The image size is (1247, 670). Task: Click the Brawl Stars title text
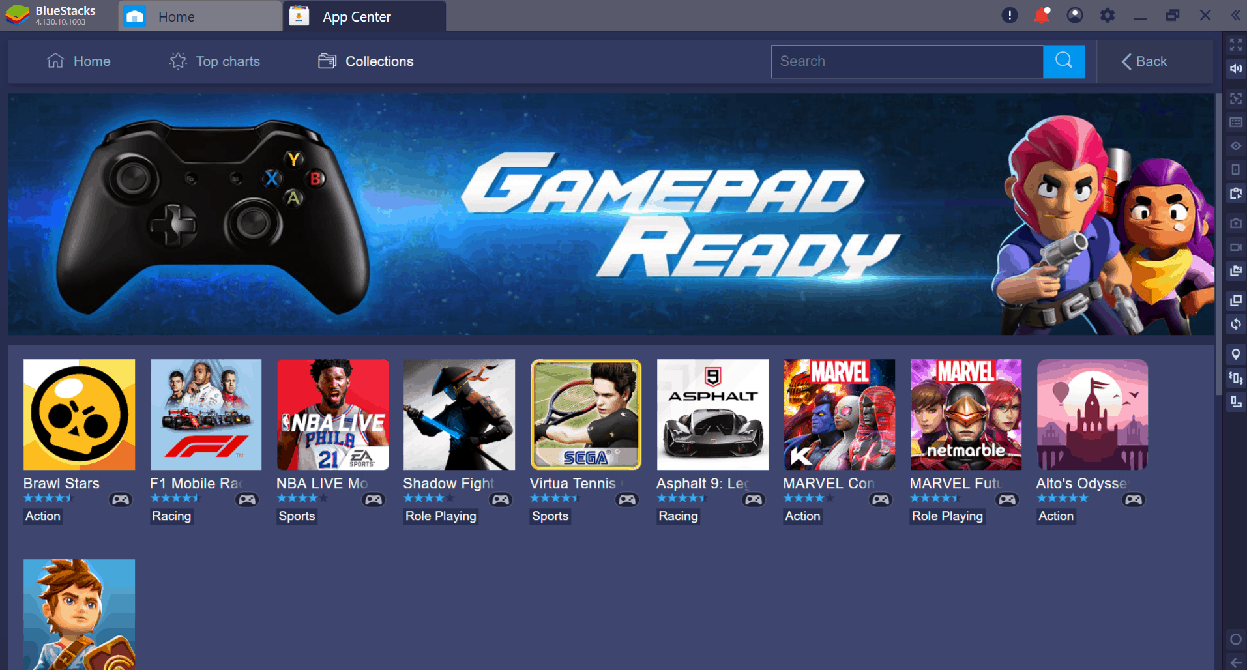coord(61,484)
